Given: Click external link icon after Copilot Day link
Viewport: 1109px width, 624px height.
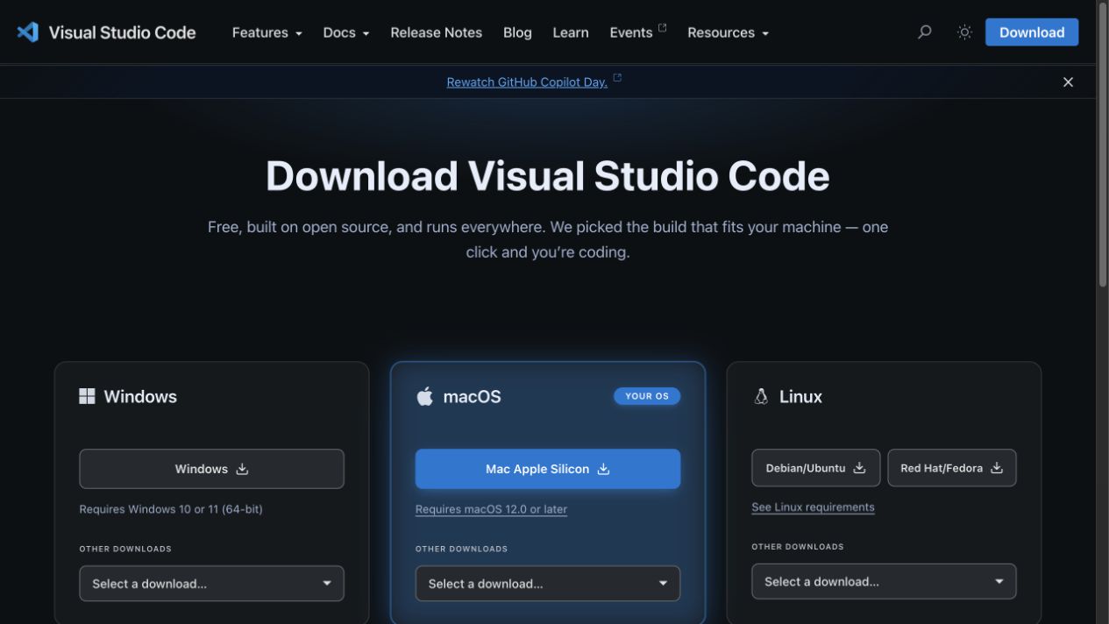Looking at the screenshot, I should tap(617, 78).
